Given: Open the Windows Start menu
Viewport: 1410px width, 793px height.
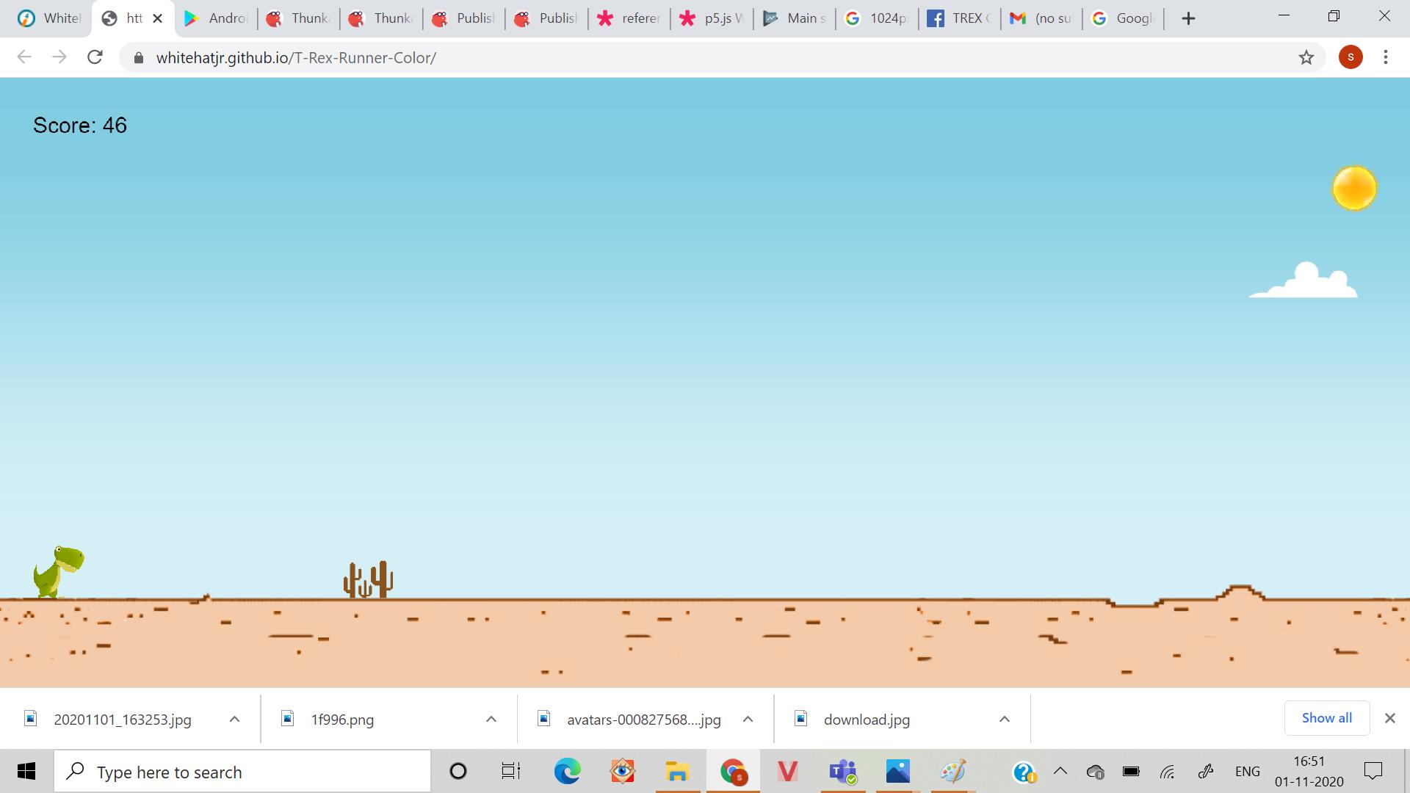Looking at the screenshot, I should [x=26, y=771].
